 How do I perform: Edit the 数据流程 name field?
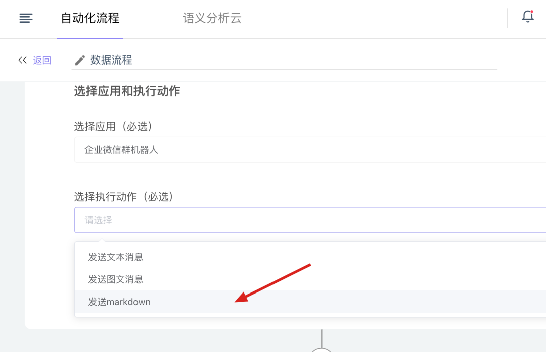coord(285,60)
